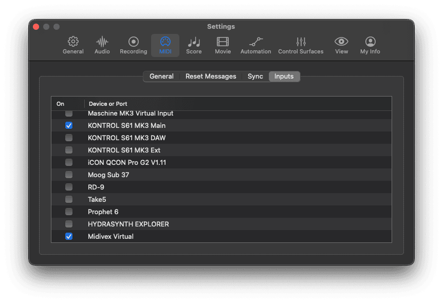Select the iCON QCON Pro G2 V1.11 text

pos(127,162)
